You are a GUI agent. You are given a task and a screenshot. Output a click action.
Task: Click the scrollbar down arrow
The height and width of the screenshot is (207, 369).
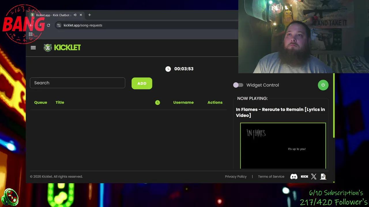[334, 182]
